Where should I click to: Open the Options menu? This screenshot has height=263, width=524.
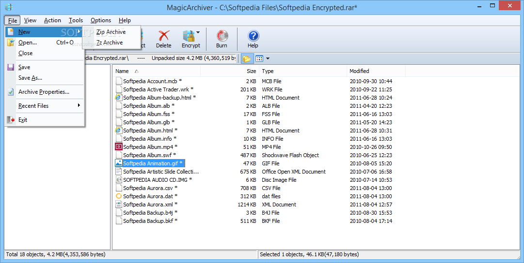(x=101, y=20)
